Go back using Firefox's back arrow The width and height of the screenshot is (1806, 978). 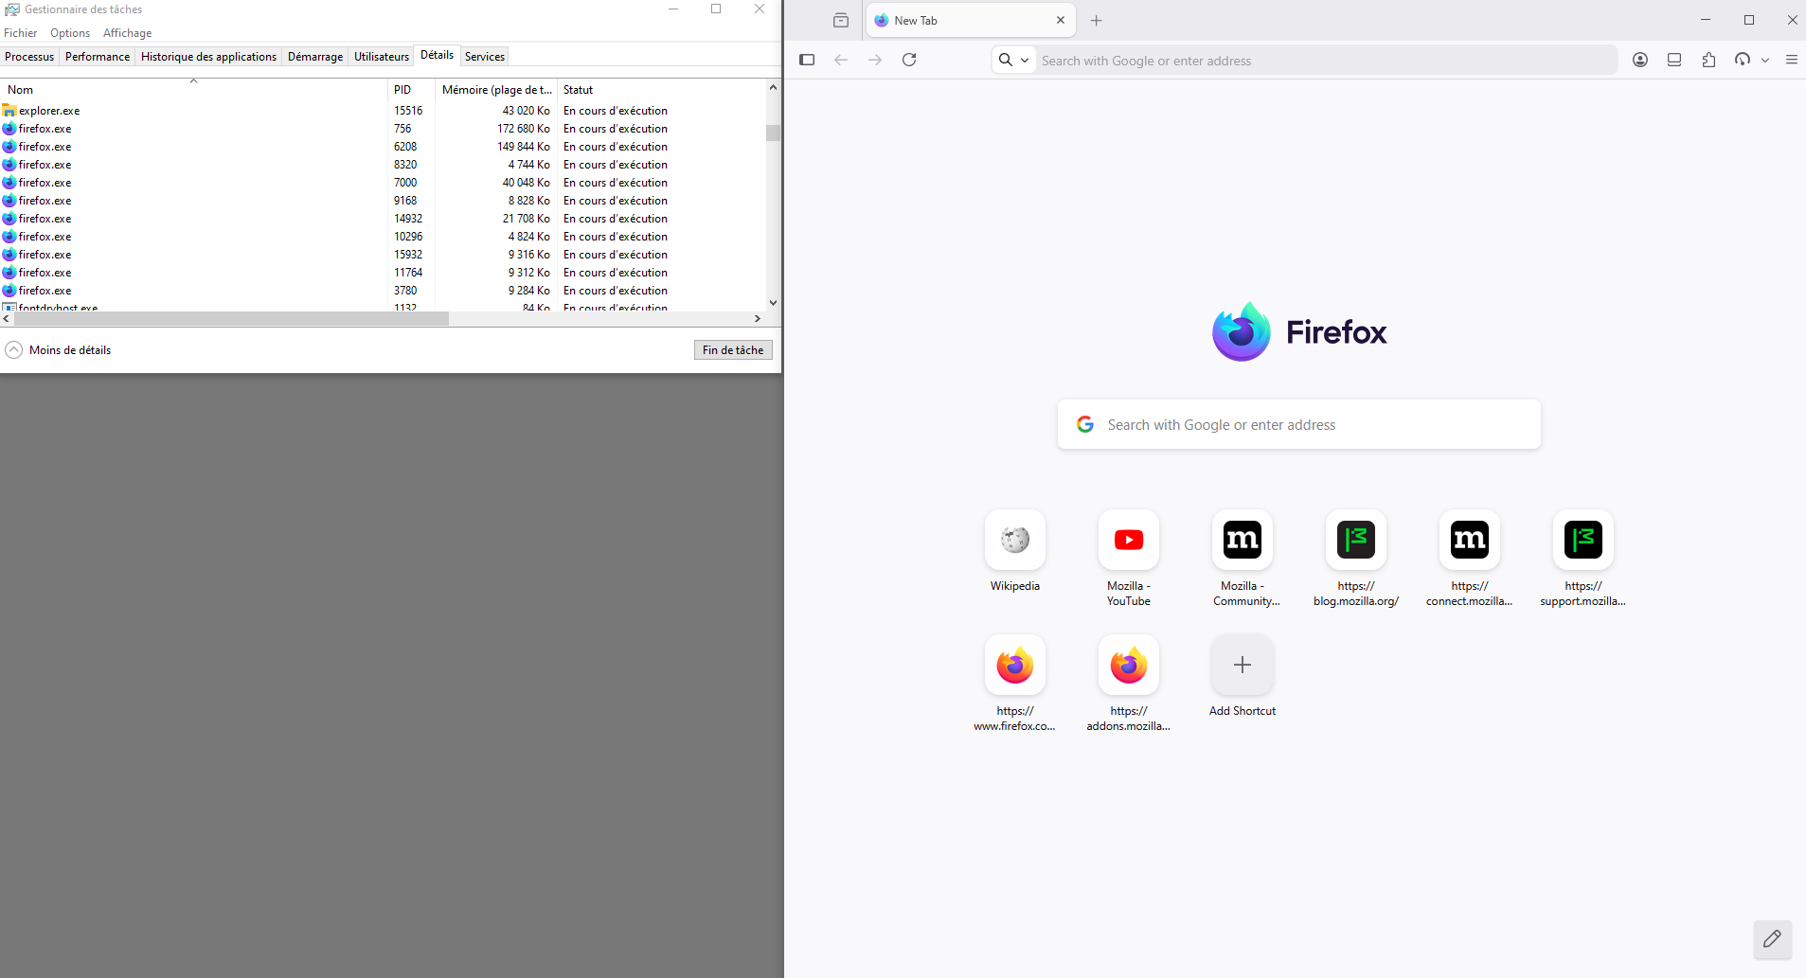click(841, 60)
